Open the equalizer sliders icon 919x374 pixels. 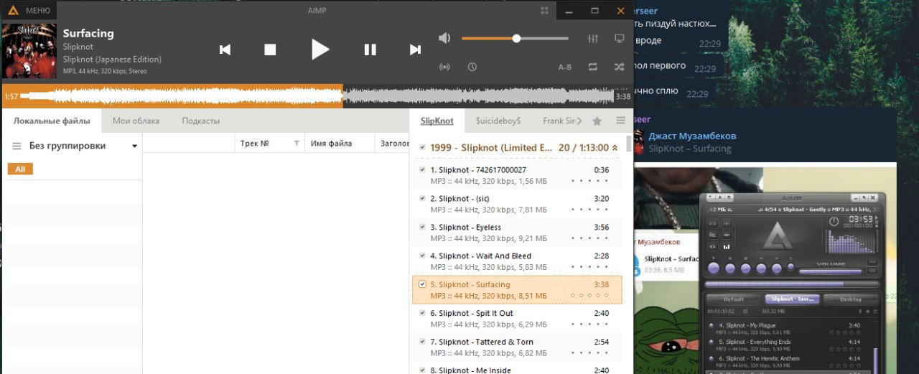[x=592, y=38]
